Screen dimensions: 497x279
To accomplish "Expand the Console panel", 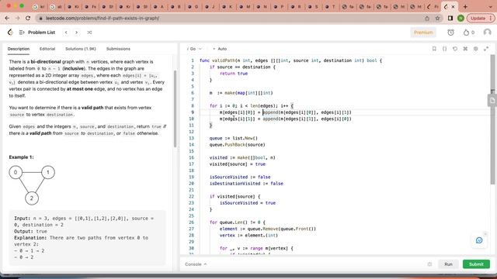I will click(196, 264).
